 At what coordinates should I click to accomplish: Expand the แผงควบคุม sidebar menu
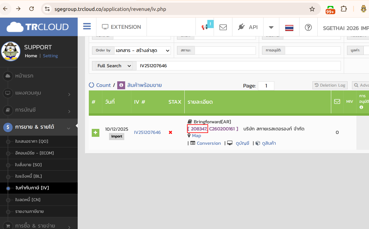(x=39, y=93)
